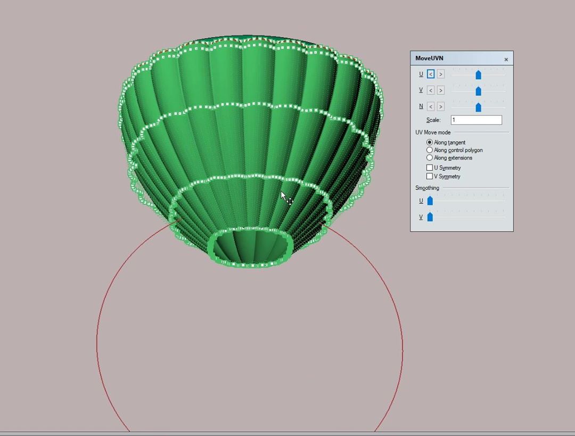Click the N move slider handle

[478, 107]
